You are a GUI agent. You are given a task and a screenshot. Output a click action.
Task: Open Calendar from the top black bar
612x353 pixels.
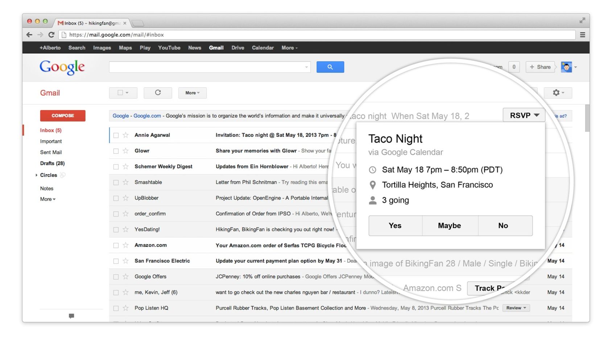262,48
